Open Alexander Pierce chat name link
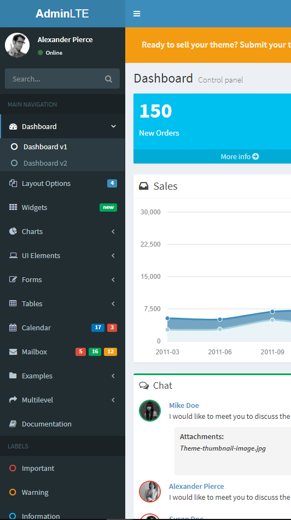Viewport: 291px width, 520px height. click(x=196, y=486)
